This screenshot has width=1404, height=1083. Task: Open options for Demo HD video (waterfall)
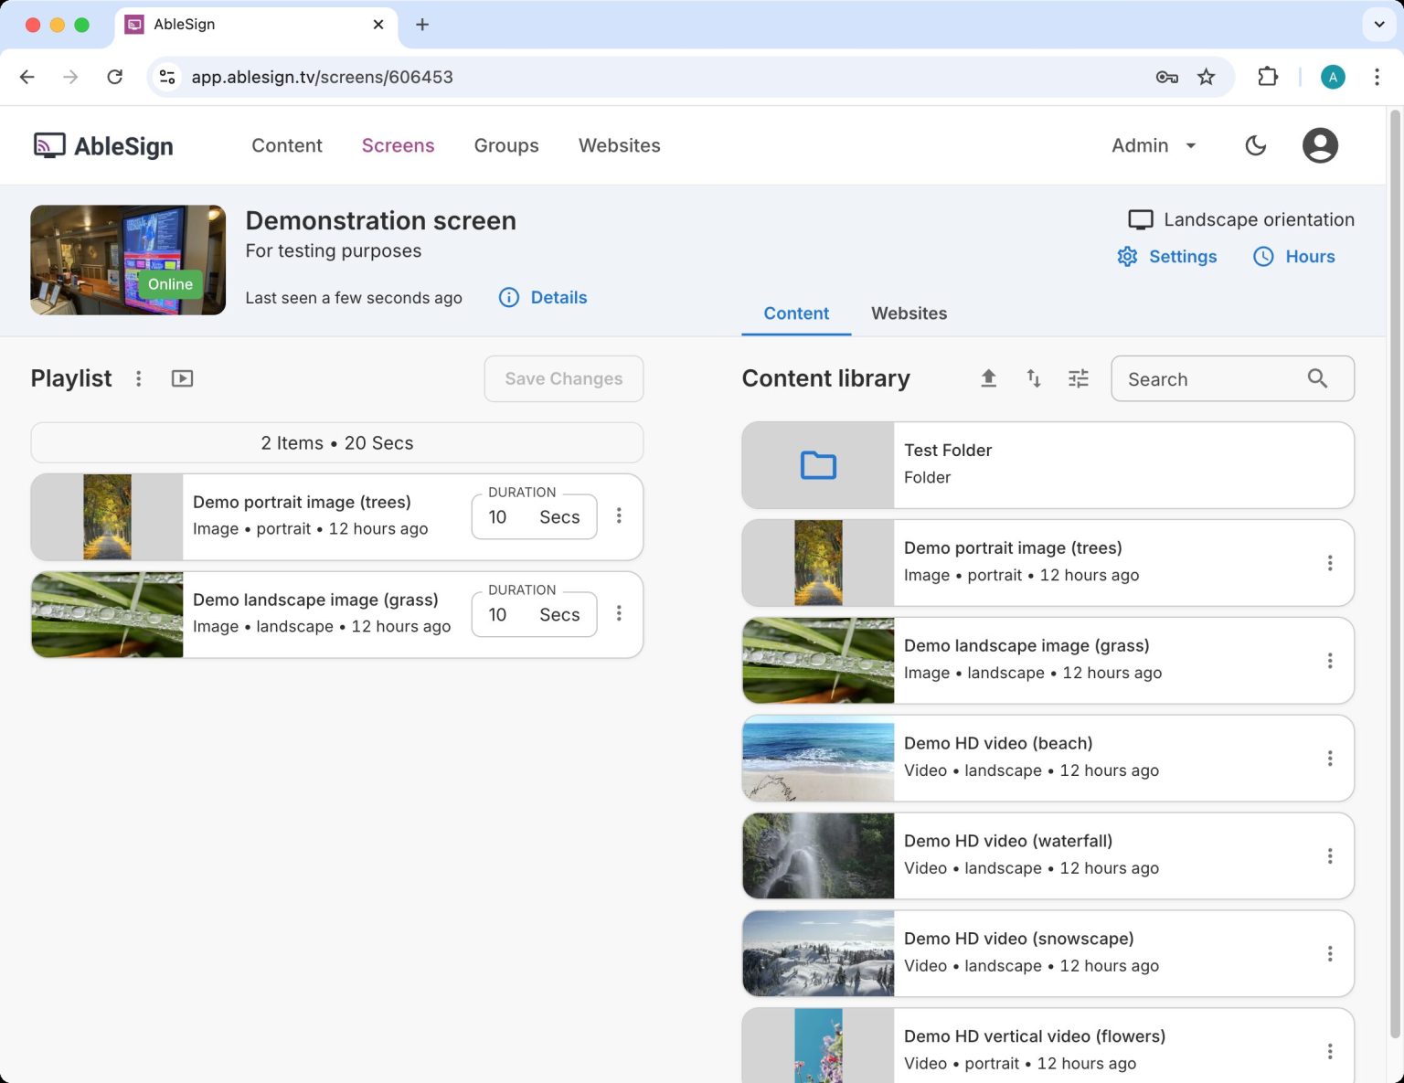pos(1330,856)
